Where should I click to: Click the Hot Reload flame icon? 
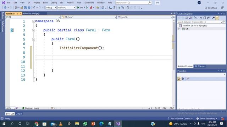91,8
